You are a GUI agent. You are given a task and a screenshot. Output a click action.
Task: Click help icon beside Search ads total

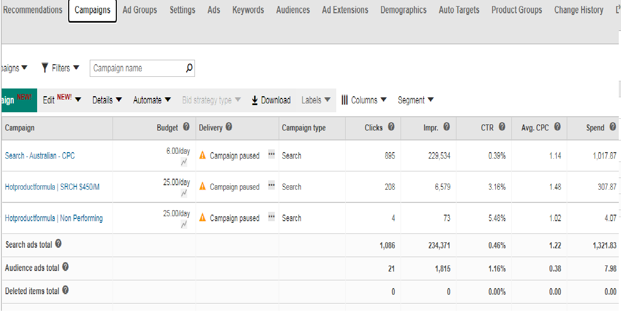(x=59, y=244)
